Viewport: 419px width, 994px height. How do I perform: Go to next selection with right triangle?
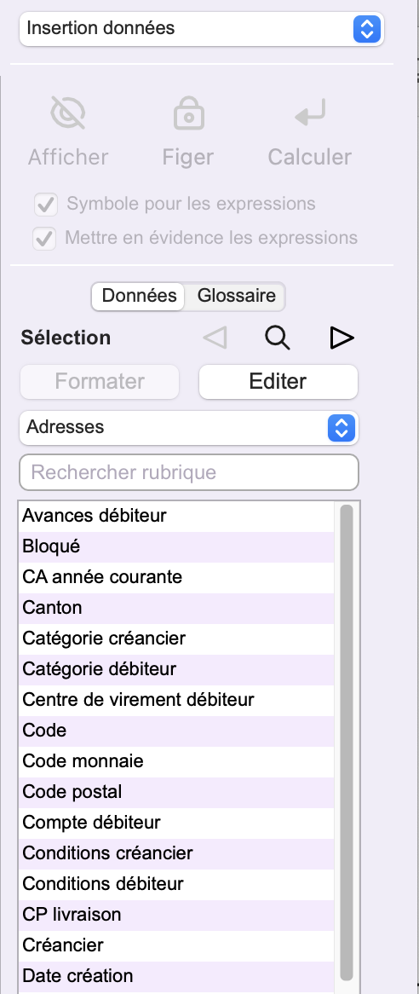pyautogui.click(x=342, y=338)
